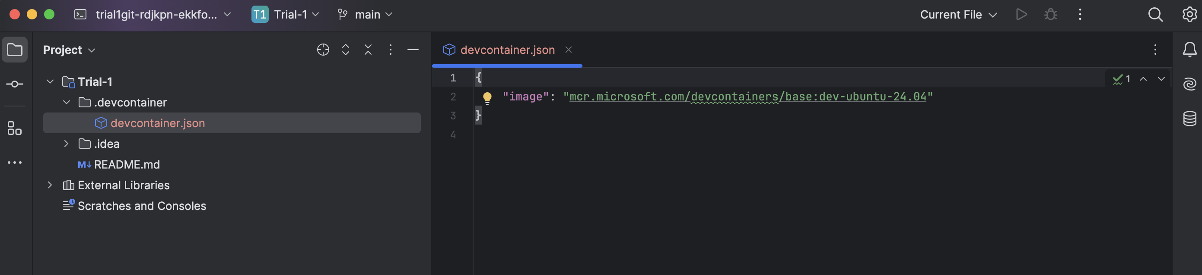Close the devcontainer.json tab
Screen dimensions: 1202x275
pos(568,50)
